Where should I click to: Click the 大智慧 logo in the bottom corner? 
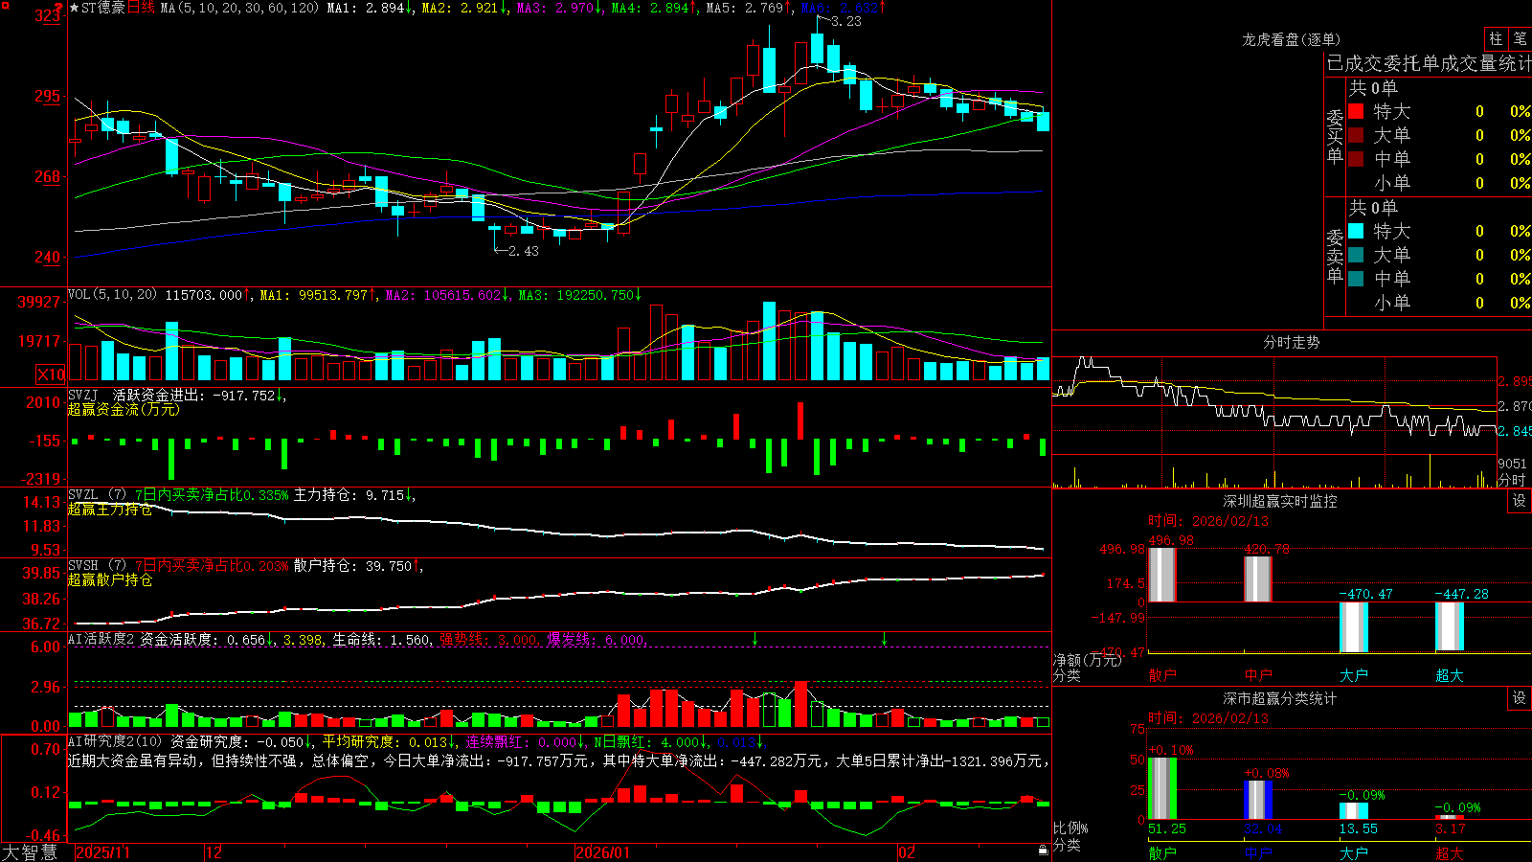pyautogui.click(x=30, y=852)
